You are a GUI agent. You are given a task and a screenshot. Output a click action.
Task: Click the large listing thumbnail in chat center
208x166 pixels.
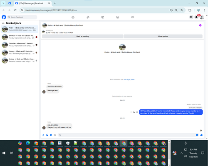coord(122,47)
